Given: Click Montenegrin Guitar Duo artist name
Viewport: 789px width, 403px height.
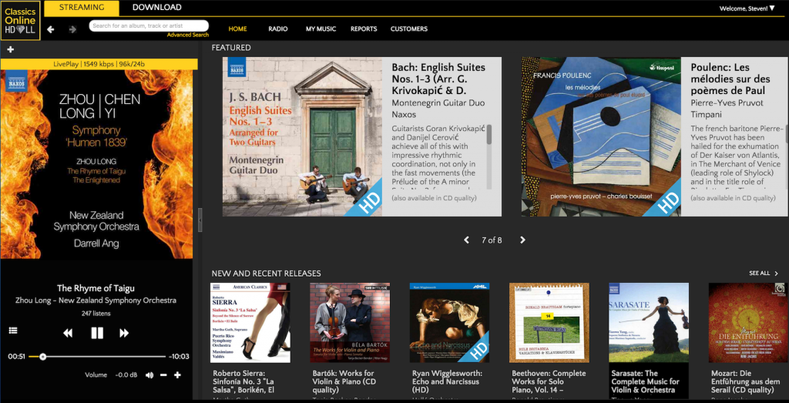Looking at the screenshot, I should click(438, 103).
